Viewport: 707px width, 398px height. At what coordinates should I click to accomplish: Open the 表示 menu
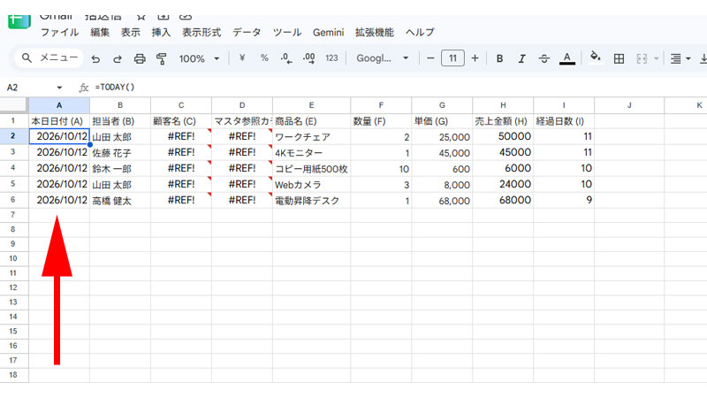click(130, 33)
